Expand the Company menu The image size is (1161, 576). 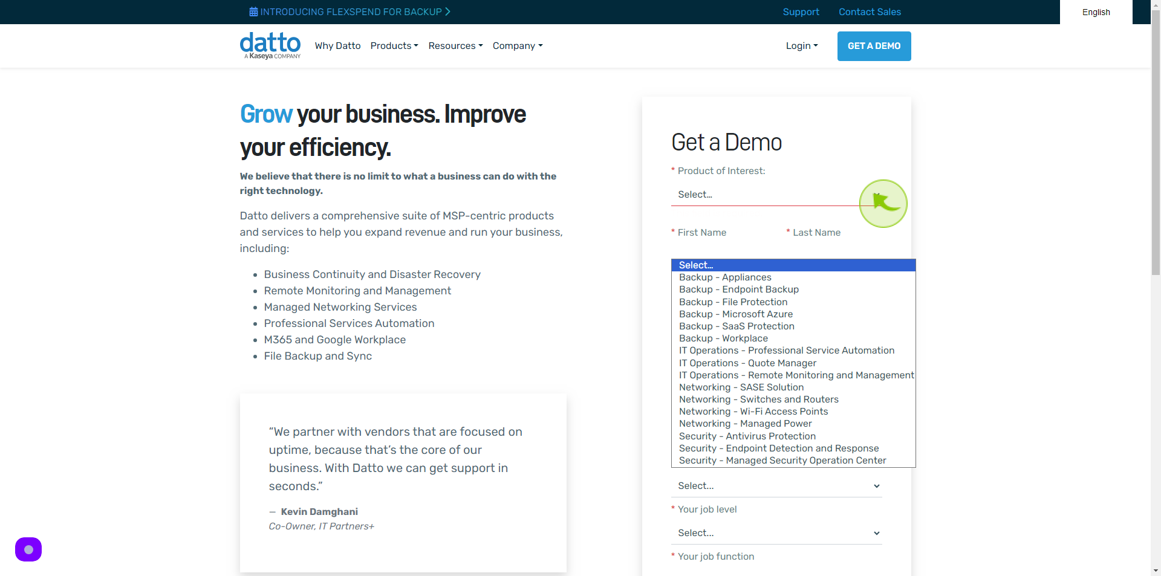point(518,46)
